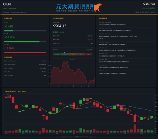
Task: Click the Morgan Stanley Equal-Weight row
Action: click(x=25, y=65)
